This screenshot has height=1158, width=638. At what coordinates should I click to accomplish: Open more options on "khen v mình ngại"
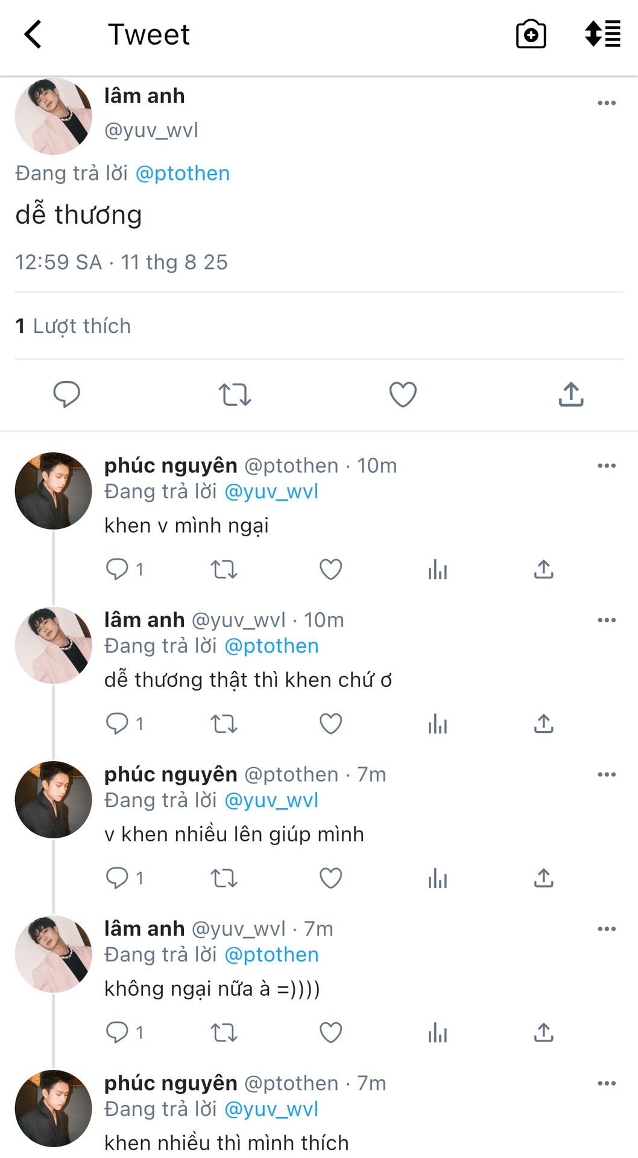[x=606, y=466]
